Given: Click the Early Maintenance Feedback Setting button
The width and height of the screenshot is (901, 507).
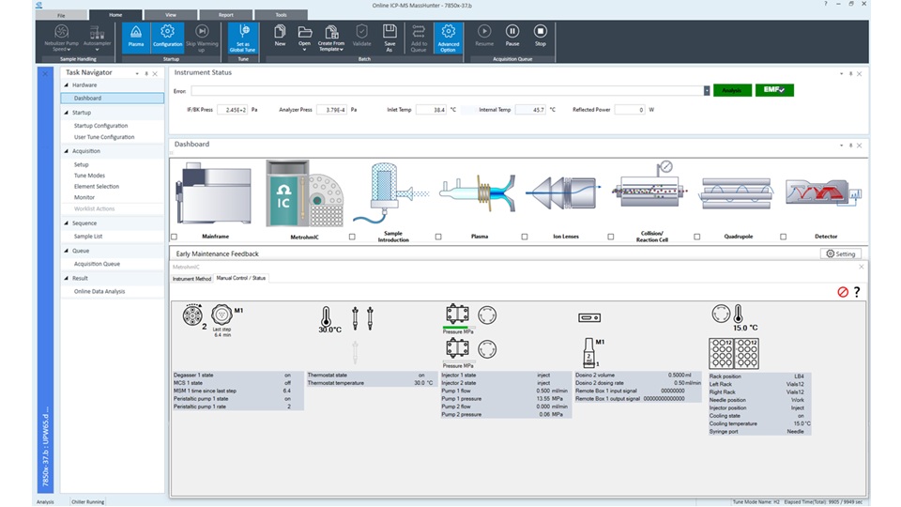Looking at the screenshot, I should tap(840, 253).
